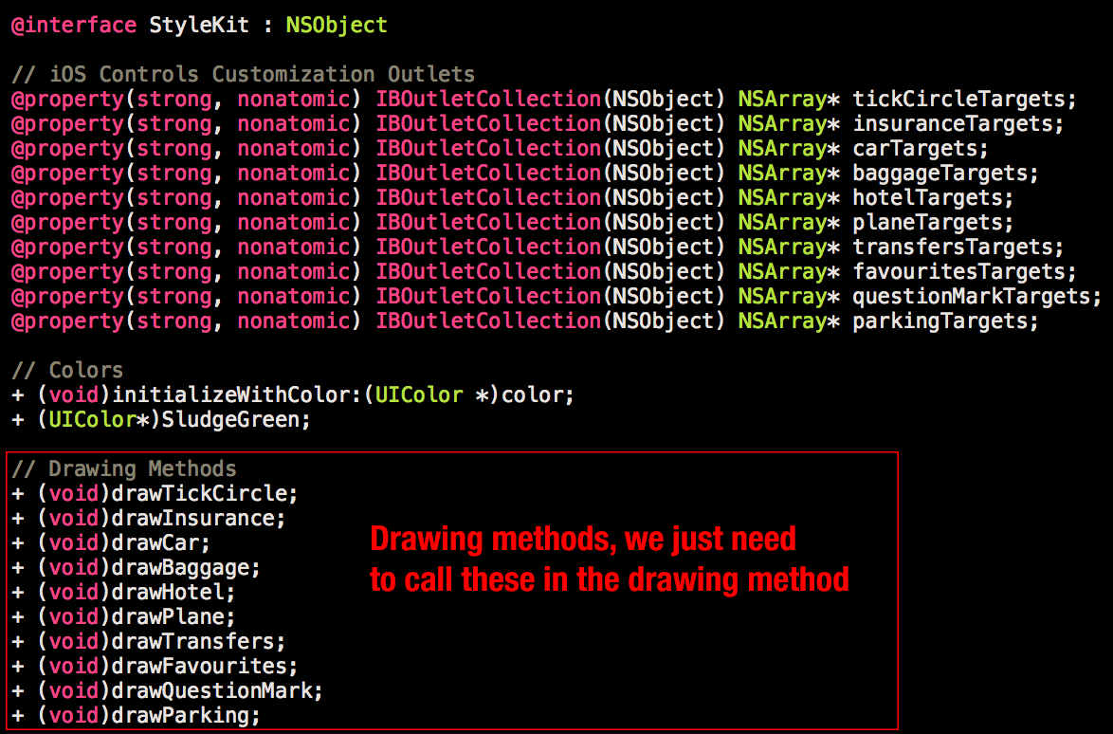This screenshot has width=1113, height=734.
Task: Click the initializeWithColor: method name
Action: click(x=237, y=395)
